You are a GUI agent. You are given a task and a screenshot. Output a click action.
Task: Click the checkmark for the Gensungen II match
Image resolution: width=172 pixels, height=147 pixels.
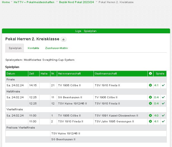(x=163, y=122)
